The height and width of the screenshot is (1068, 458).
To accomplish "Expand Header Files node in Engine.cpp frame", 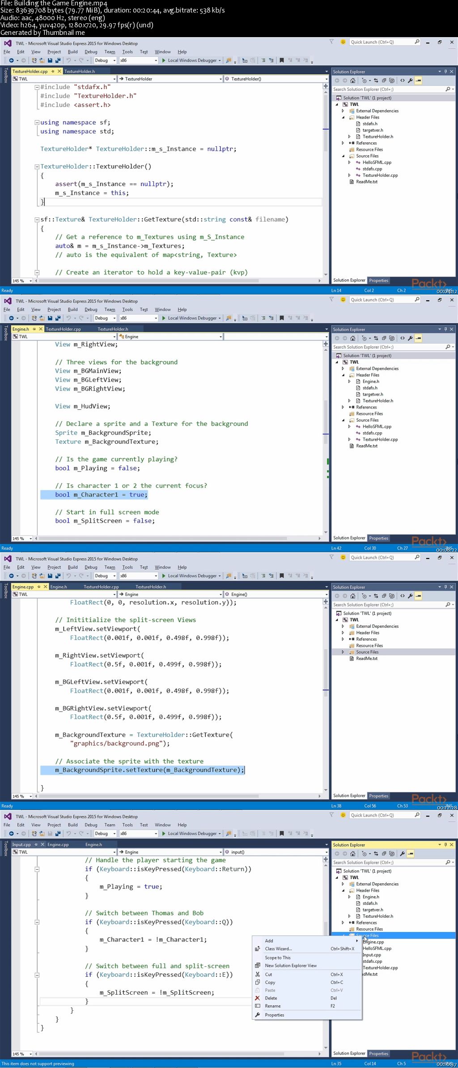I will coord(343,633).
